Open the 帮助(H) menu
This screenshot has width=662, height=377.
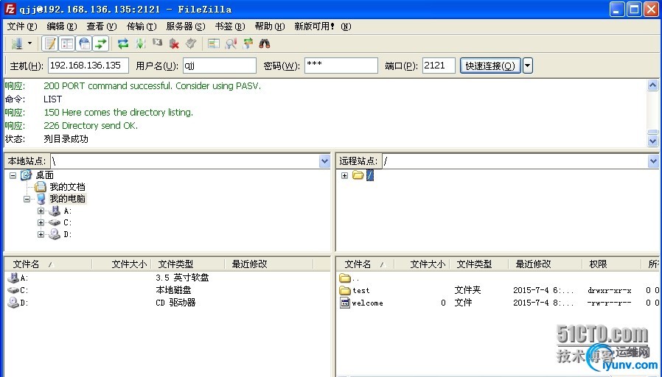pyautogui.click(x=269, y=27)
